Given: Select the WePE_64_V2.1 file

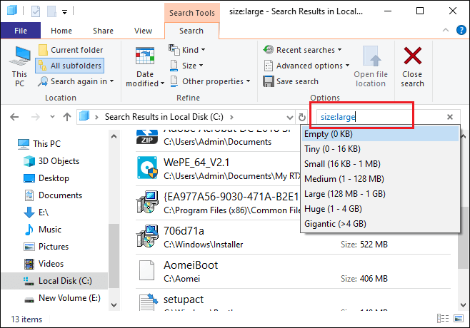Looking at the screenshot, I should 218,169.
